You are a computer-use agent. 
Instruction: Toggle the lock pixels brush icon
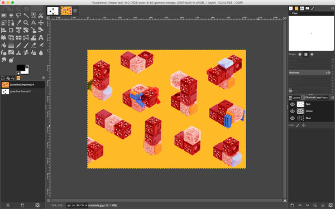298,125
